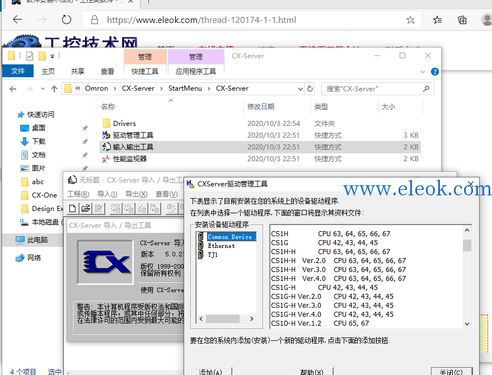Screen dimensions: 492x375
Task: Click the edit document icon in import/export toolbar
Action: pos(99,208)
